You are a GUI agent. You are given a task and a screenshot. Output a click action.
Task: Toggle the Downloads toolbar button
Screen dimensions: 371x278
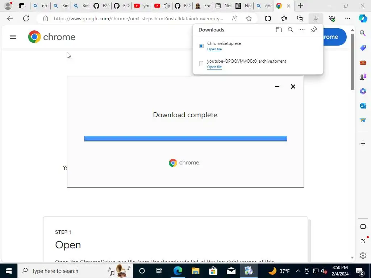point(316,18)
